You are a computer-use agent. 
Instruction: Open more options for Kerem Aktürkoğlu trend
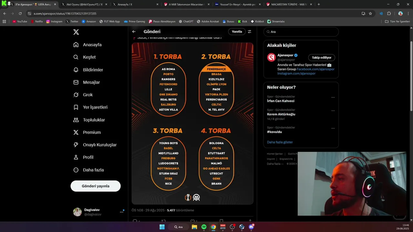point(333,111)
